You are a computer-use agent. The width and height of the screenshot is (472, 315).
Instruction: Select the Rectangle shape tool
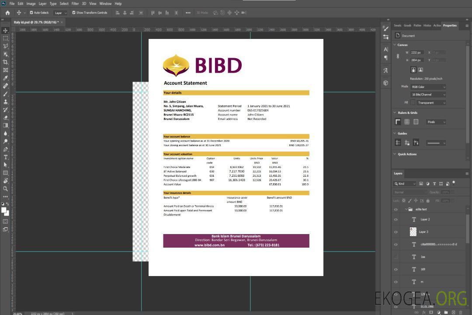pos(5,173)
